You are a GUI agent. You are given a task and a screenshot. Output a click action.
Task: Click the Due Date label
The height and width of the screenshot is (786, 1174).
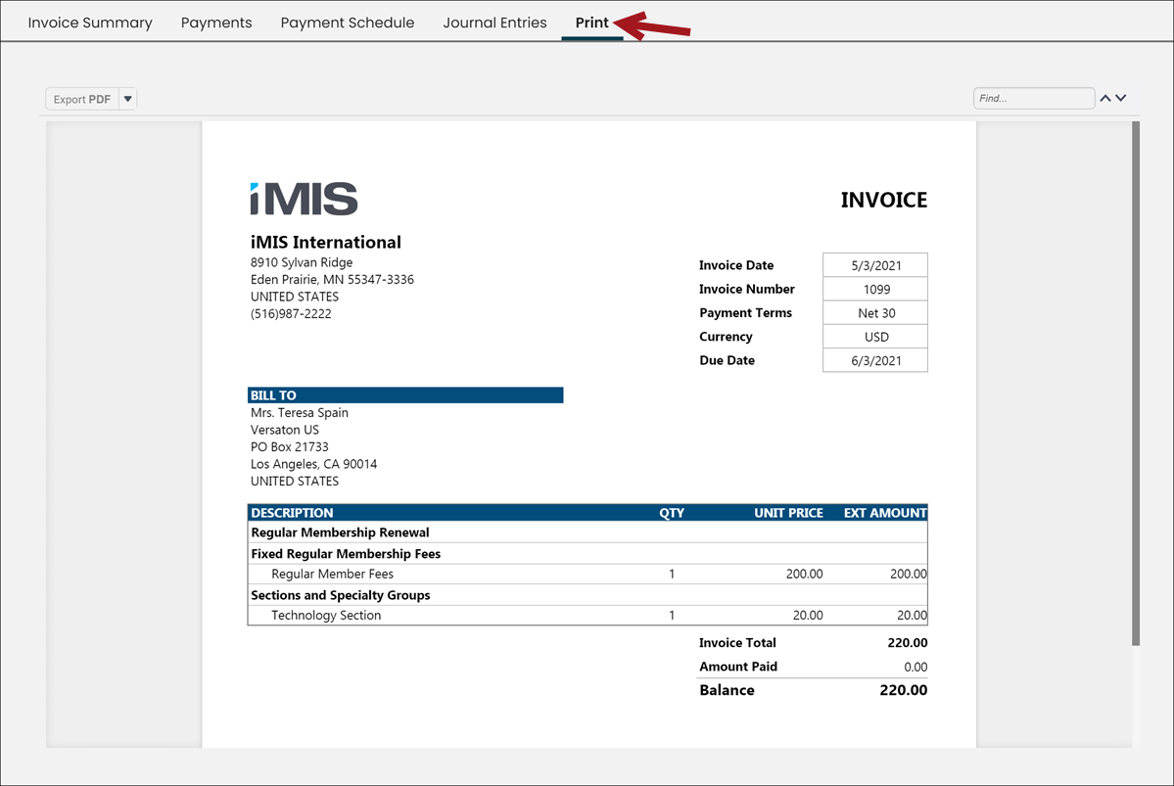727,360
